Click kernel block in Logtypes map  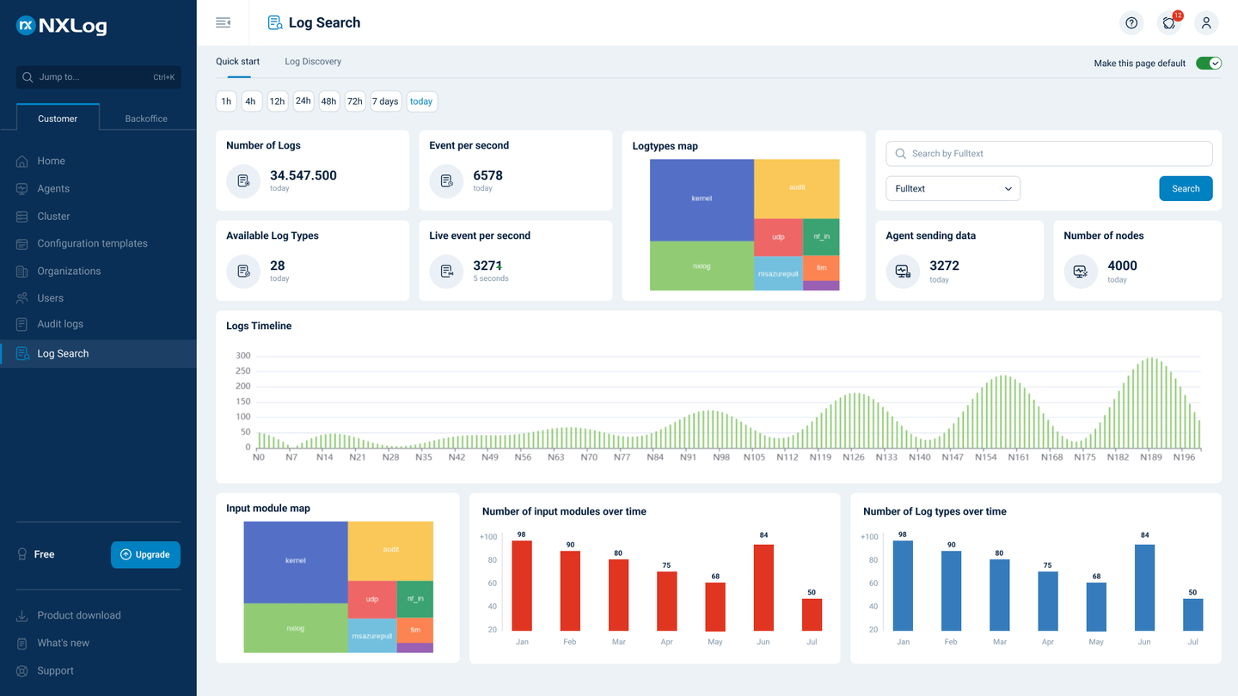(x=702, y=199)
